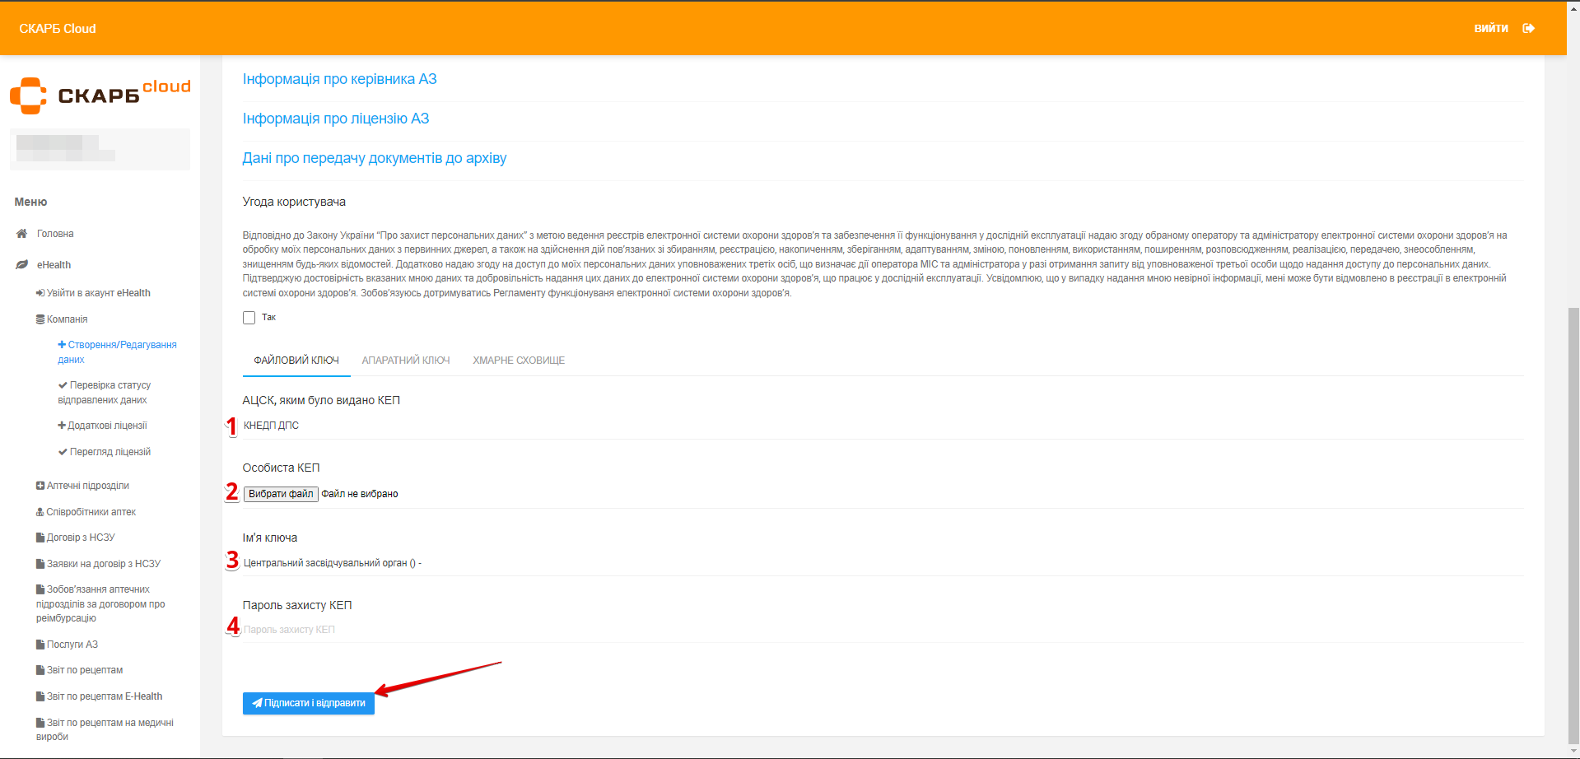Click the document icon beside Послуги АЗ
1580x759 pixels.
pos(40,645)
